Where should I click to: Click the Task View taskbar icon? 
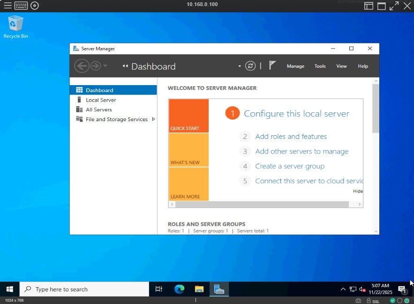pyautogui.click(x=159, y=289)
